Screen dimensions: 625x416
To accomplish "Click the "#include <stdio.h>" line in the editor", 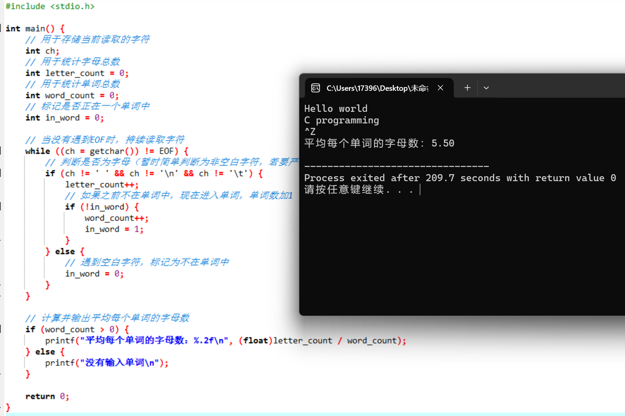I will tap(50, 6).
